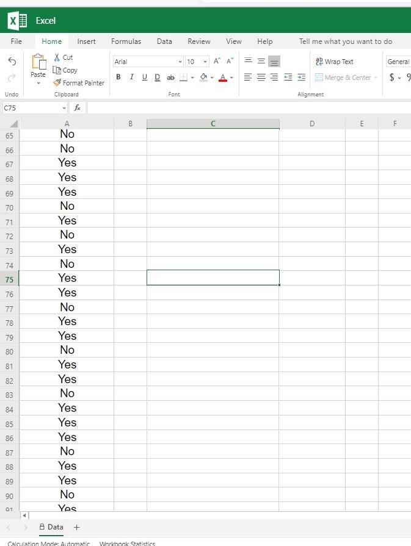The image size is (411, 546).
Task: Click Tell me what you want to do
Action: coord(346,41)
